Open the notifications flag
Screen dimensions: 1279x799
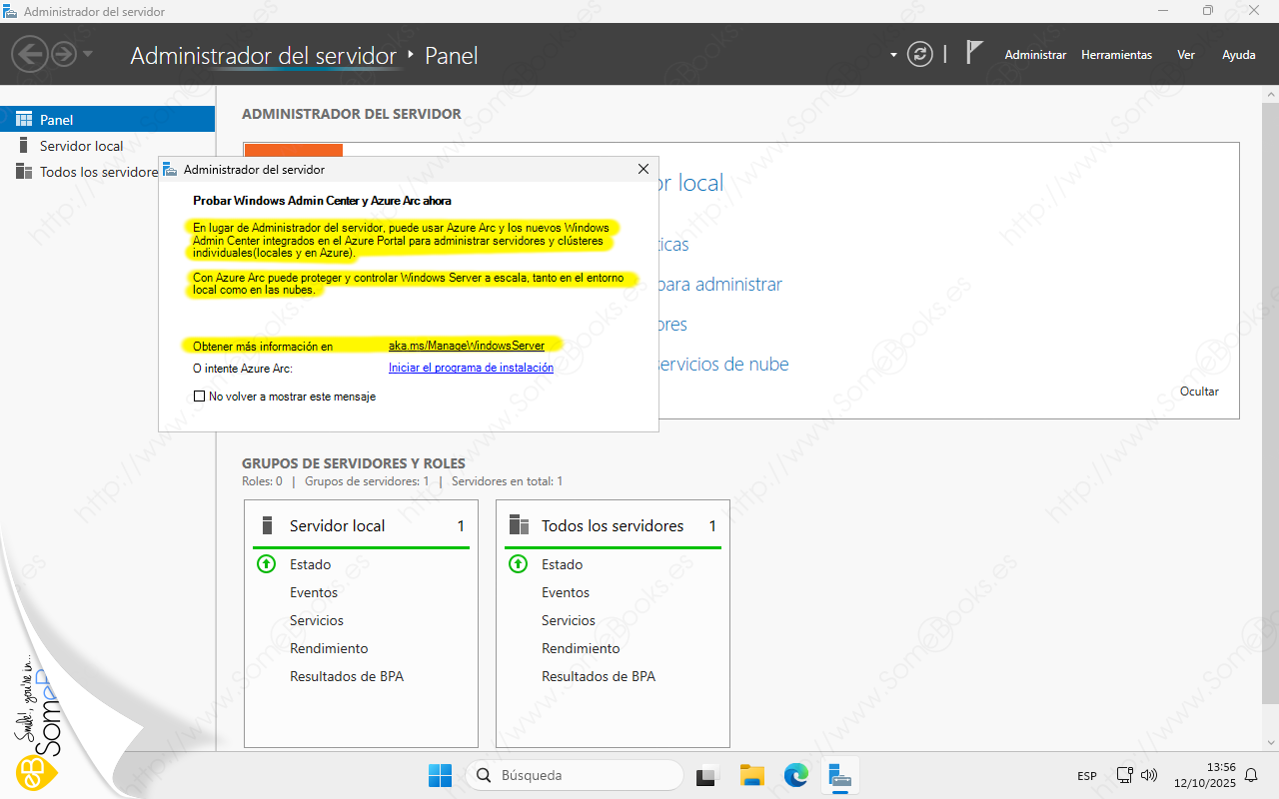point(974,53)
